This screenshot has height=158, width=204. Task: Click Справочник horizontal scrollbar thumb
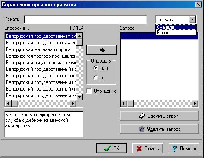click(x=15, y=103)
